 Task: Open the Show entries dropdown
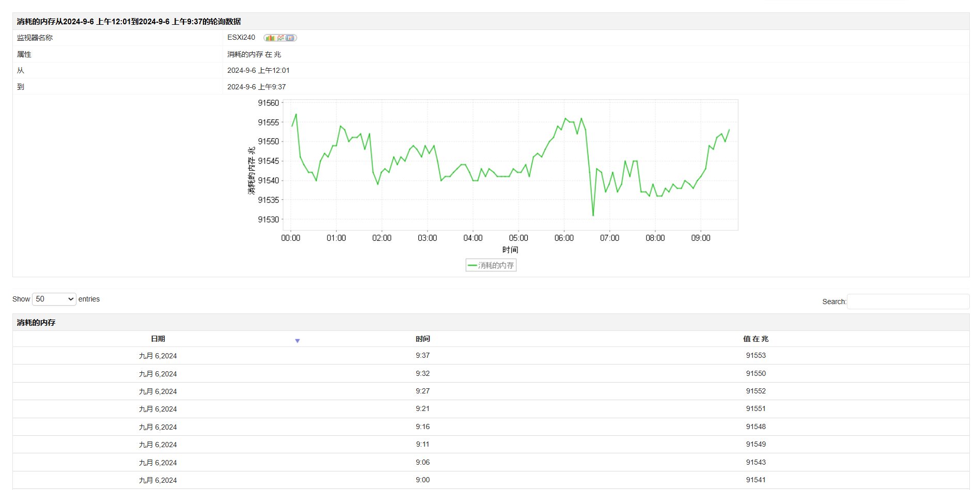click(x=54, y=299)
